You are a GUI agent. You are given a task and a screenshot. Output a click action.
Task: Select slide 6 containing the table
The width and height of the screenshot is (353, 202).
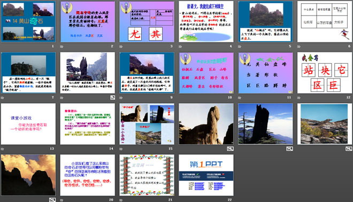[325, 21]
